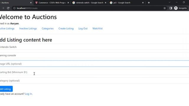Click the Log In link

click(28, 94)
